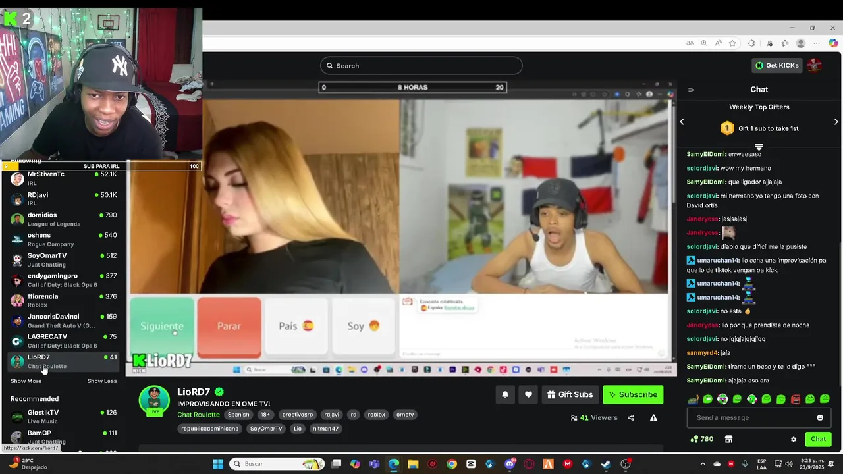Viewport: 843px width, 474px height.
Task: Click the Edge zoom magnifier icon
Action: (x=704, y=43)
